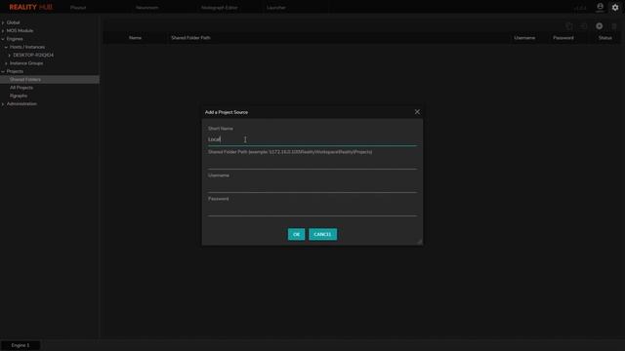Image resolution: width=625 pixels, height=351 pixels.
Task: Open the Launcher tab
Action: click(275, 8)
